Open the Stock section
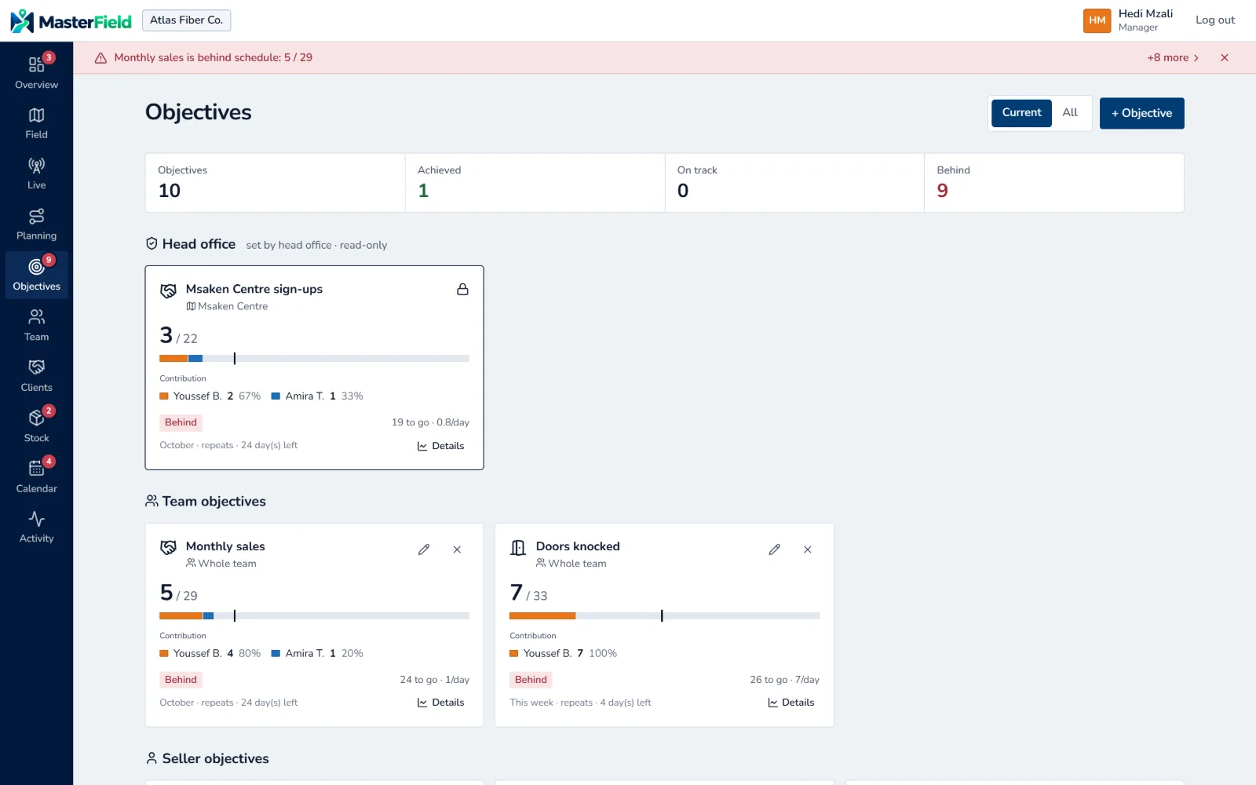 point(36,426)
